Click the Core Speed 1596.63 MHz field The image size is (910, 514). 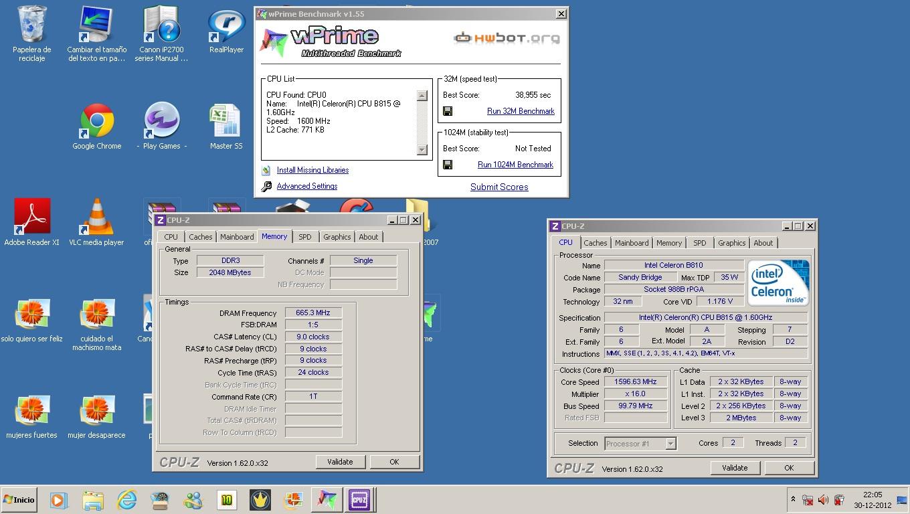[635, 382]
